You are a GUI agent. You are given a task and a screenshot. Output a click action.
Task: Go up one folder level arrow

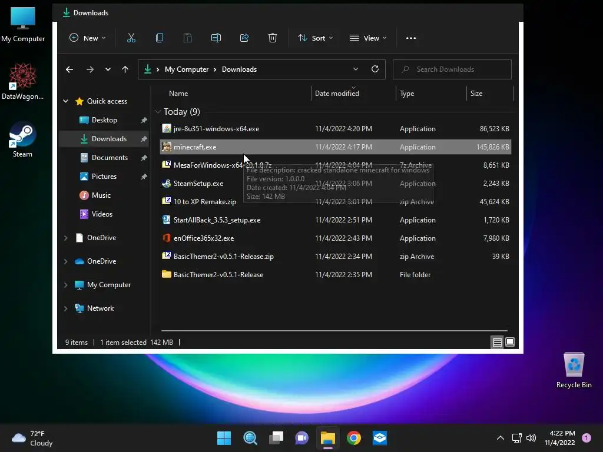(125, 69)
